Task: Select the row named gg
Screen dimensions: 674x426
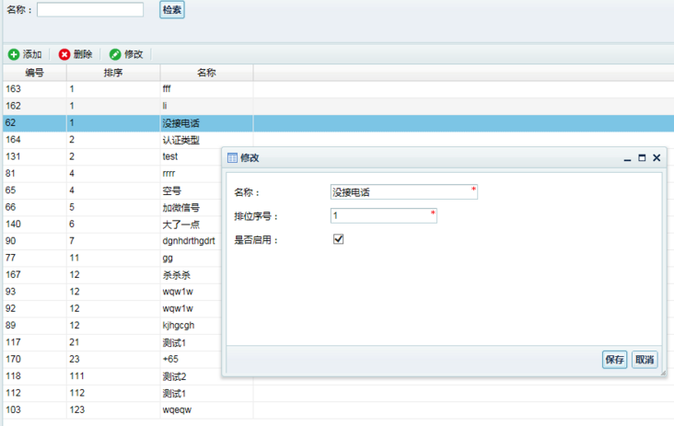Action: point(111,258)
